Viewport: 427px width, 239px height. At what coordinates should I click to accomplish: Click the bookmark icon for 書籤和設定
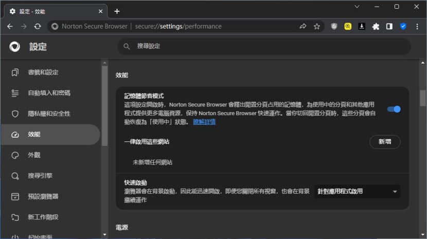click(x=15, y=72)
